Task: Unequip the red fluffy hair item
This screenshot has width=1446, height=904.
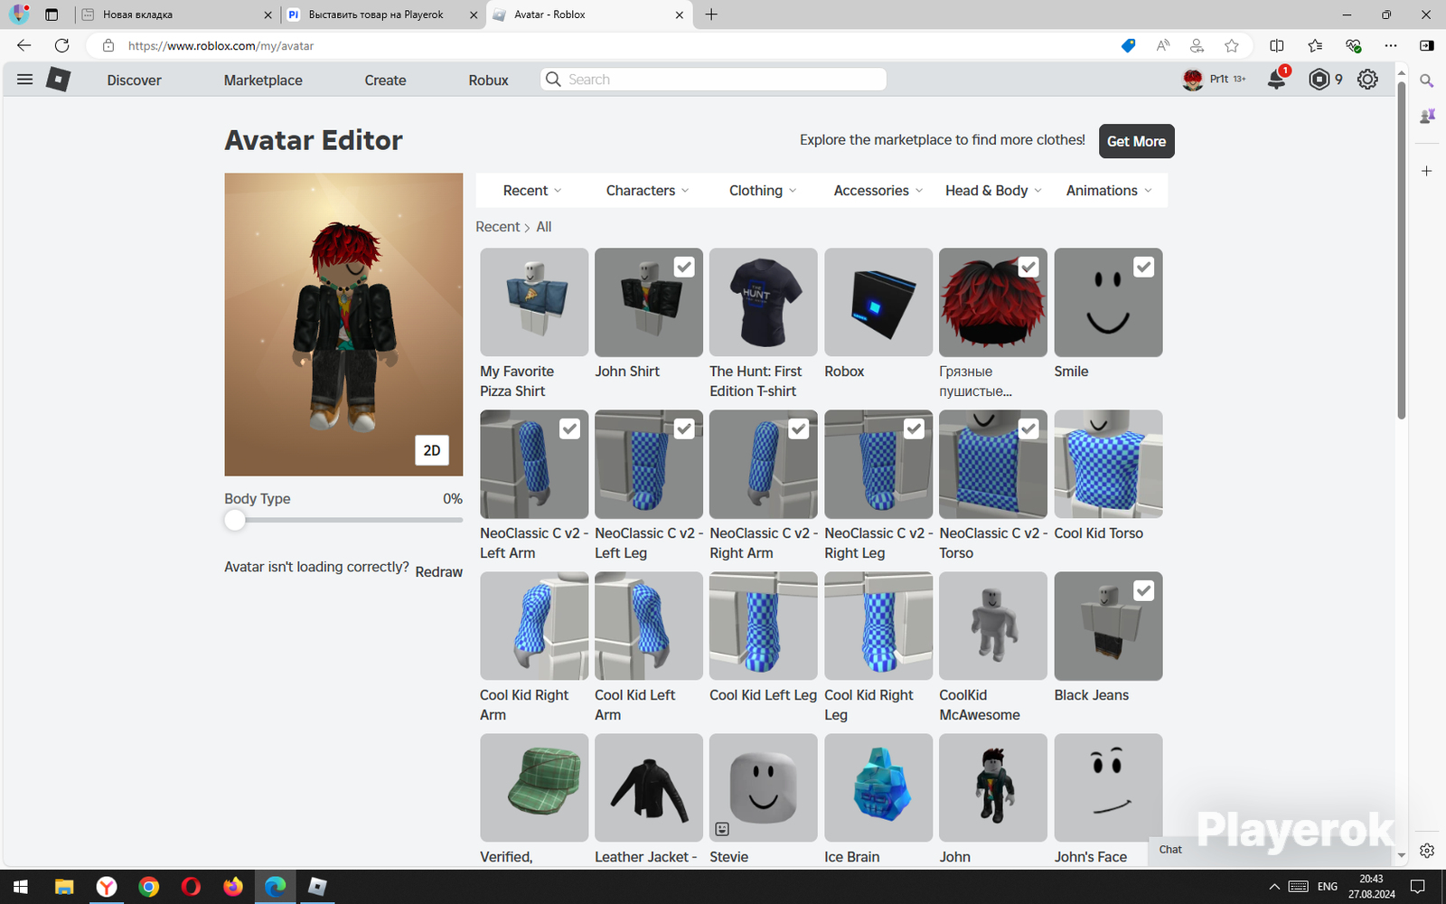Action: point(1028,267)
